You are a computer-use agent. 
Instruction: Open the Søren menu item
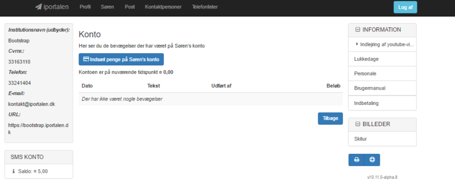coord(107,7)
